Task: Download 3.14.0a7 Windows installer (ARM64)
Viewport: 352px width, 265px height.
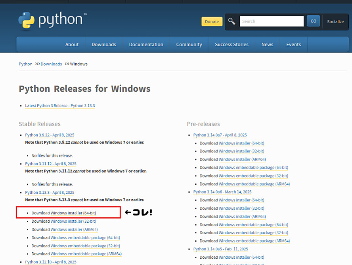Action: tap(242, 159)
